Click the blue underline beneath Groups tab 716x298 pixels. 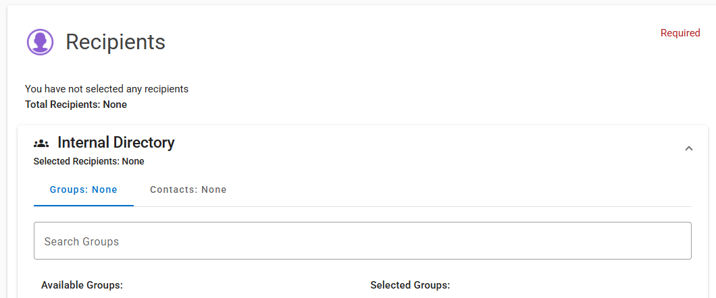[83, 206]
